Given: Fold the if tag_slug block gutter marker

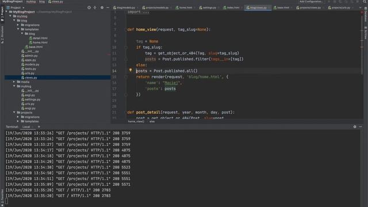Looking at the screenshot, I should [126, 47].
